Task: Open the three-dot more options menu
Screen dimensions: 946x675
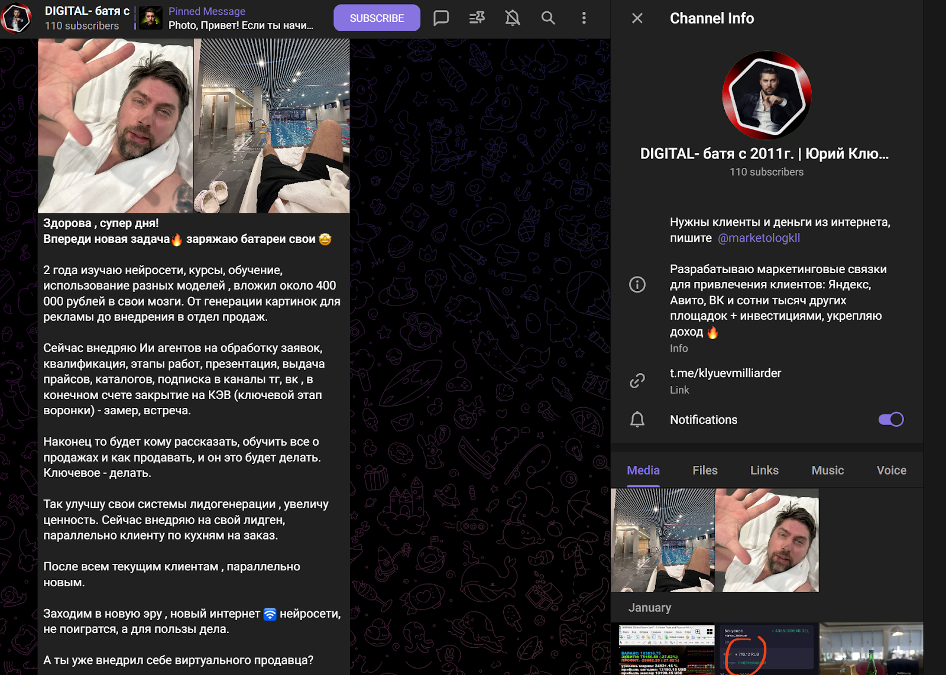Action: pyautogui.click(x=584, y=18)
